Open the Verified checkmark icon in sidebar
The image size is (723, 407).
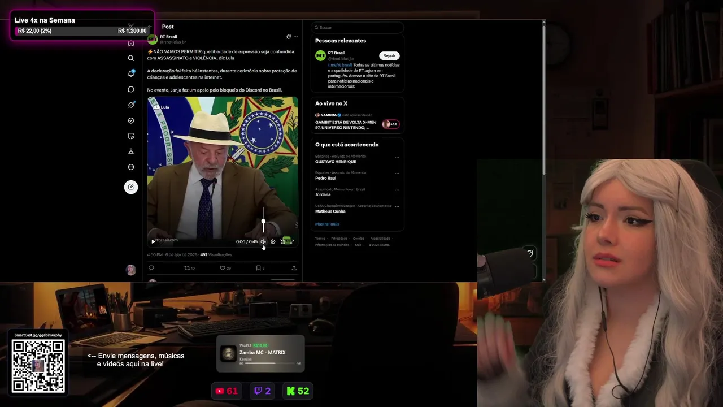(x=131, y=120)
